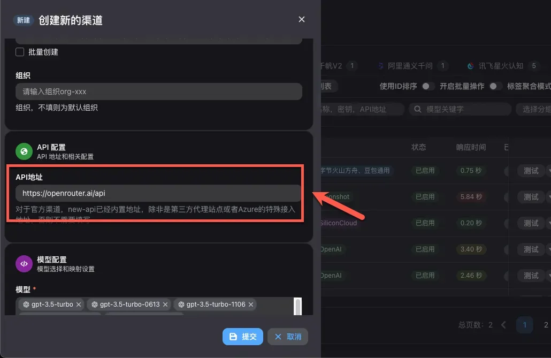Expand dropdown arrow beside first 测试 button
The height and width of the screenshot is (358, 551).
point(548,171)
